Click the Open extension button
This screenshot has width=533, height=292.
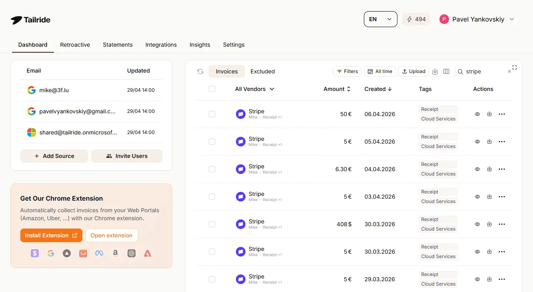click(x=112, y=235)
